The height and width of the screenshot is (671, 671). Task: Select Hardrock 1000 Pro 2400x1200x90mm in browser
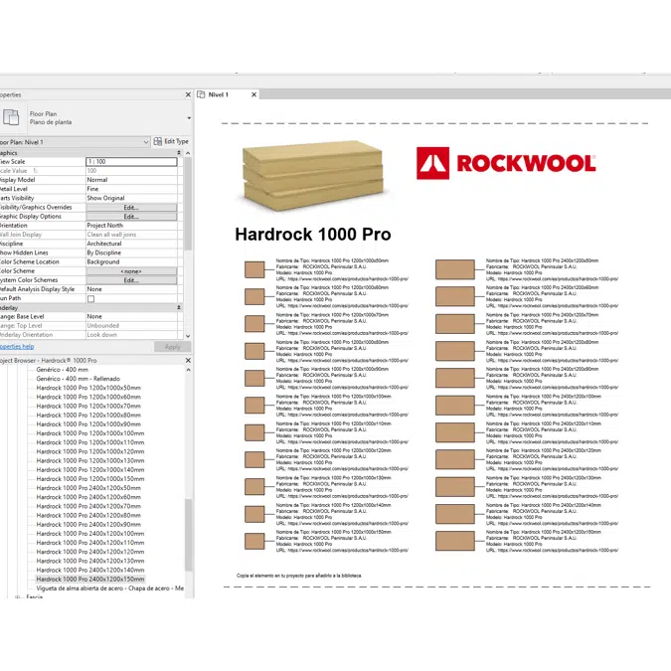[88, 525]
